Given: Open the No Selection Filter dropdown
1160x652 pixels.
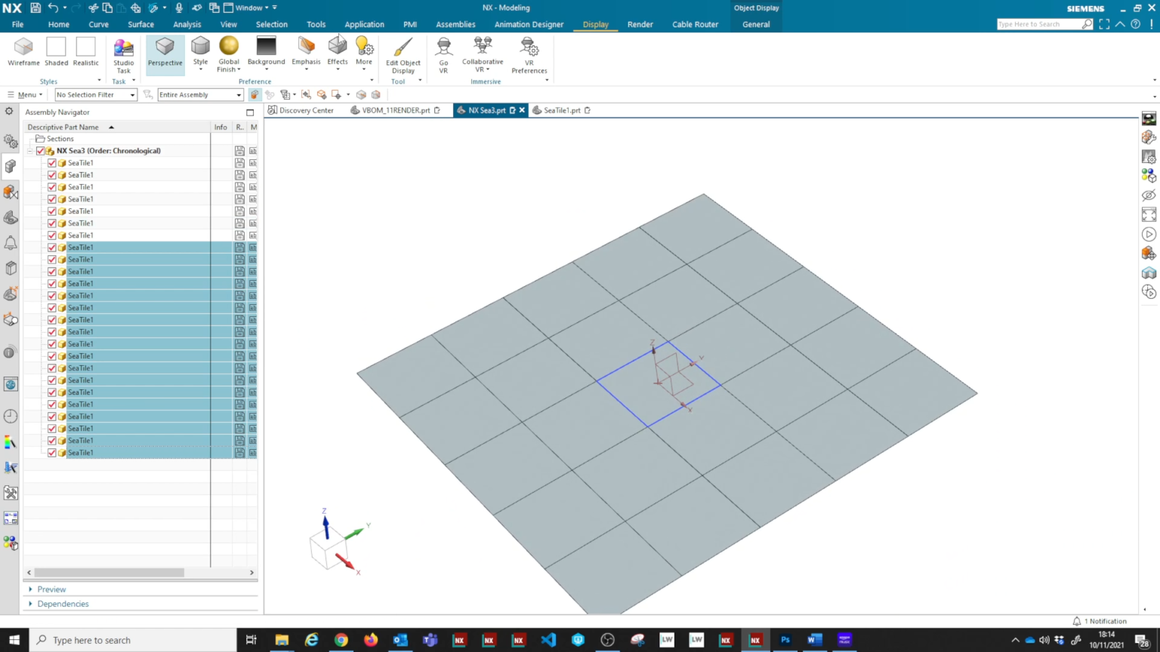Looking at the screenshot, I should (131, 94).
